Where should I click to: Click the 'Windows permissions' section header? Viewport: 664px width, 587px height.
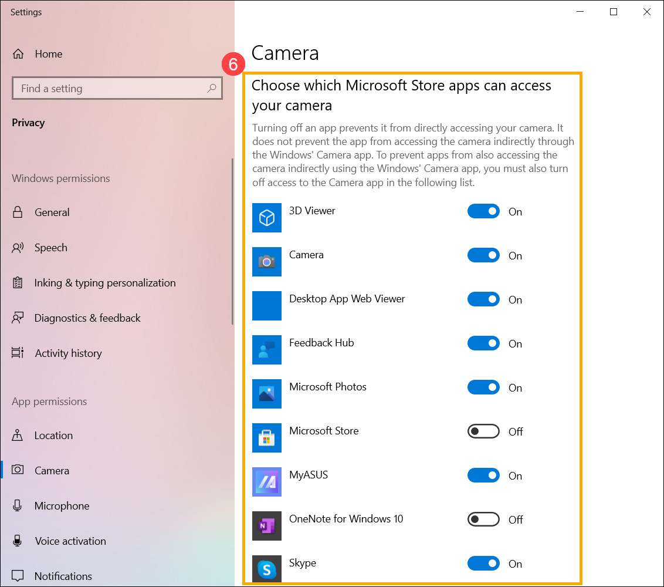coord(61,178)
